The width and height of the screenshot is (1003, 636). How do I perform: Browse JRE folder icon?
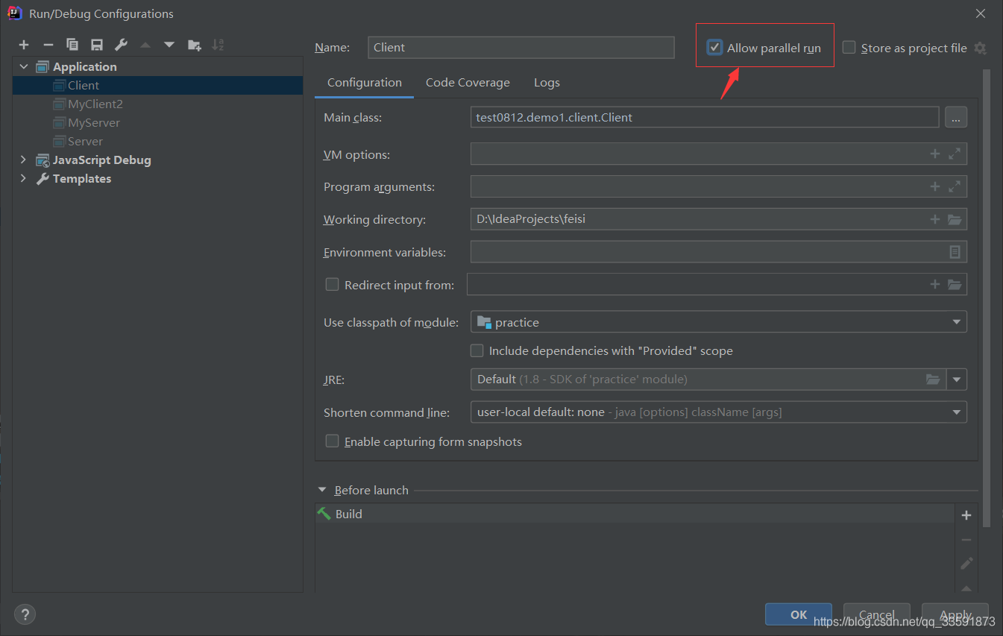(x=933, y=379)
